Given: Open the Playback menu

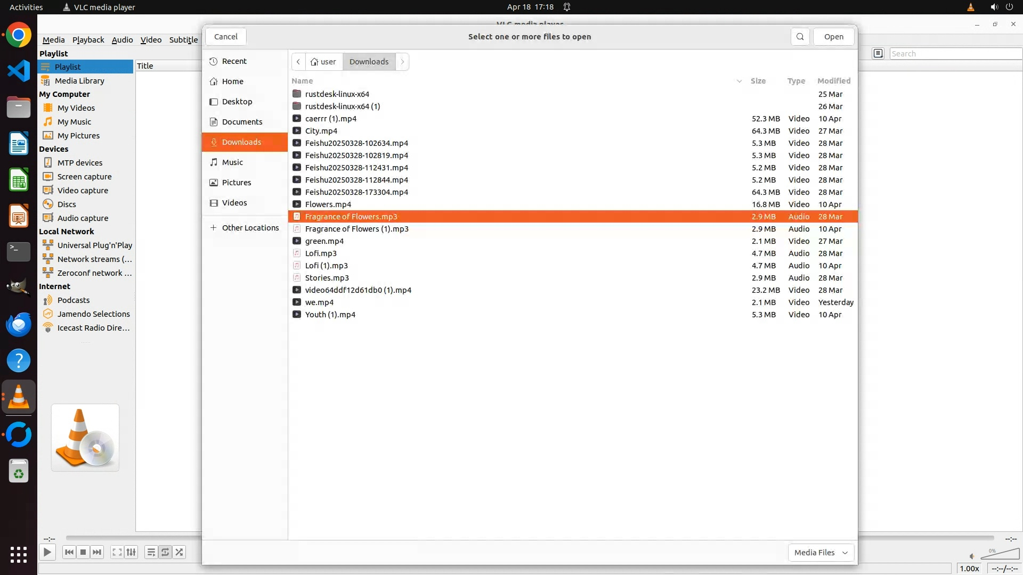Looking at the screenshot, I should pos(88,40).
